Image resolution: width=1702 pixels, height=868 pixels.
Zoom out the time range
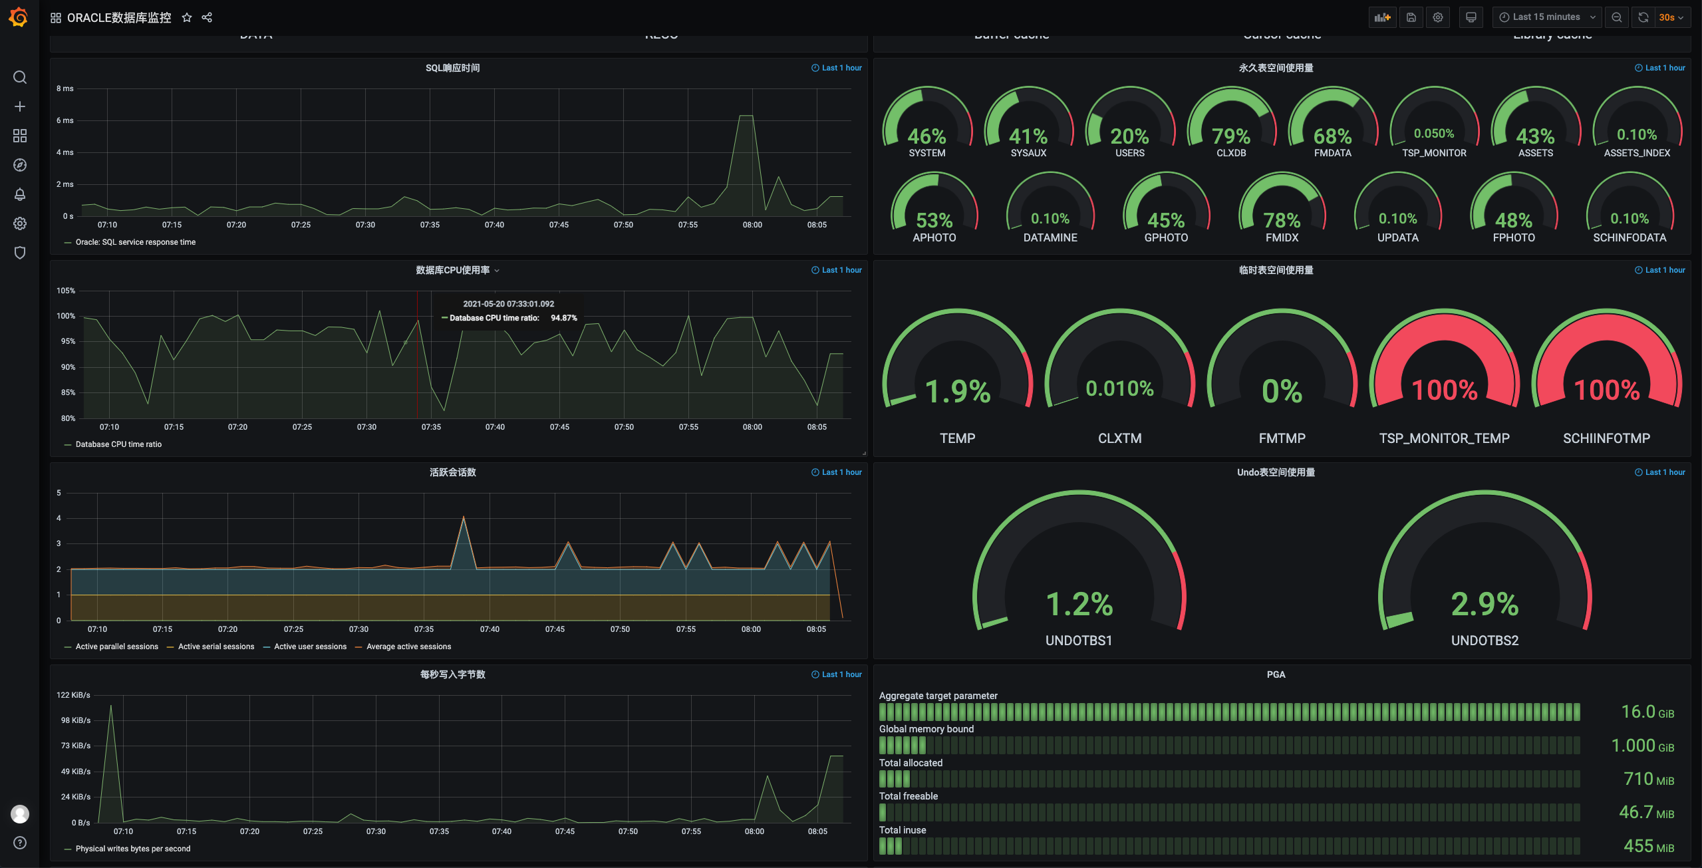tap(1616, 17)
